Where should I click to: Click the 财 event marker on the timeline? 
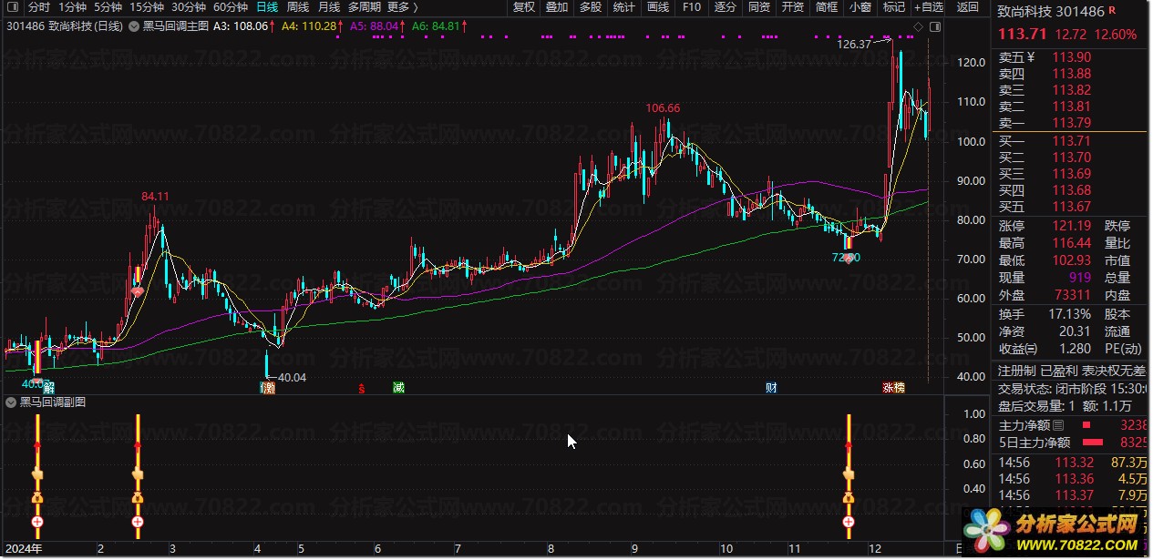[x=771, y=388]
